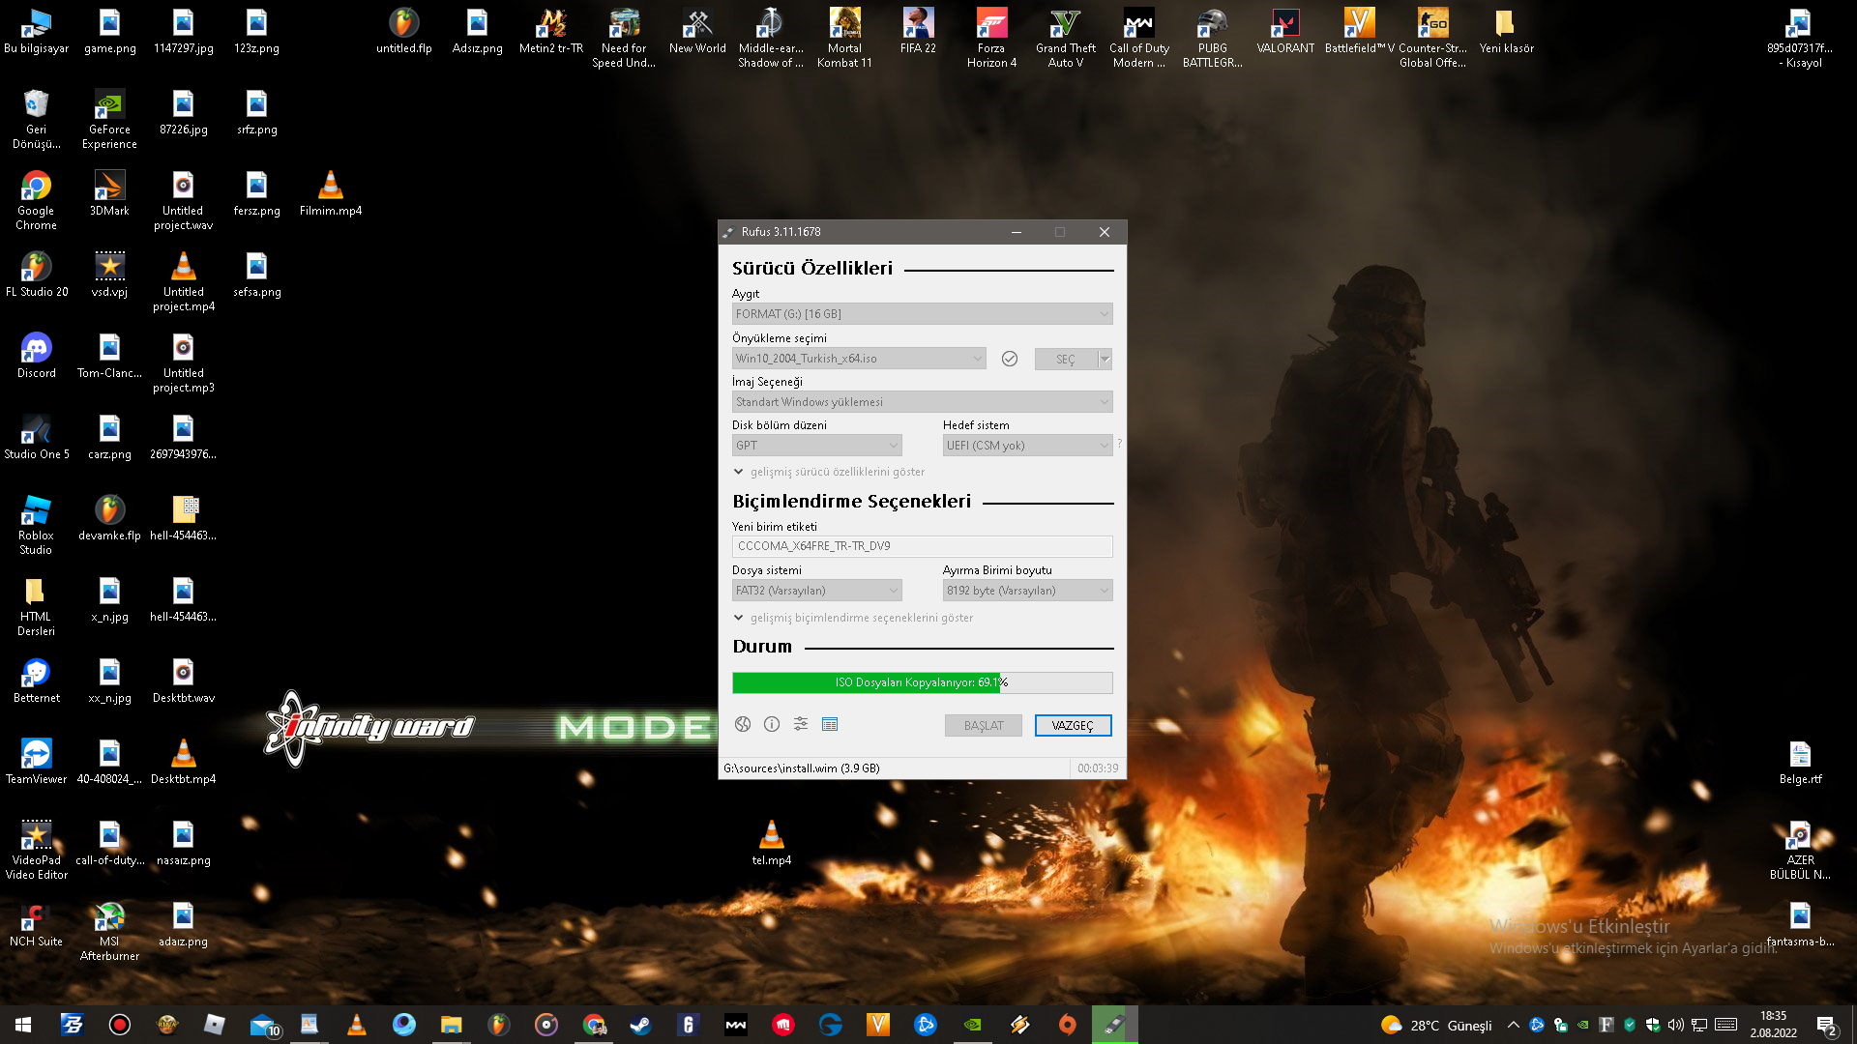This screenshot has width=1857, height=1044.
Task: Open the Discord desktop icon
Action: 36,348
